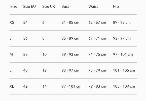Click hip measurement 89 - 93 cm
The width and height of the screenshot is (146, 101).
pos(122,22)
